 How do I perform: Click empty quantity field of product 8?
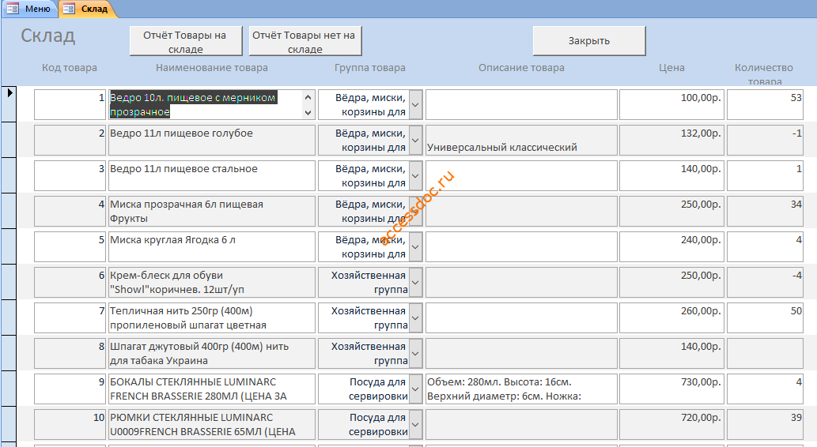765,353
